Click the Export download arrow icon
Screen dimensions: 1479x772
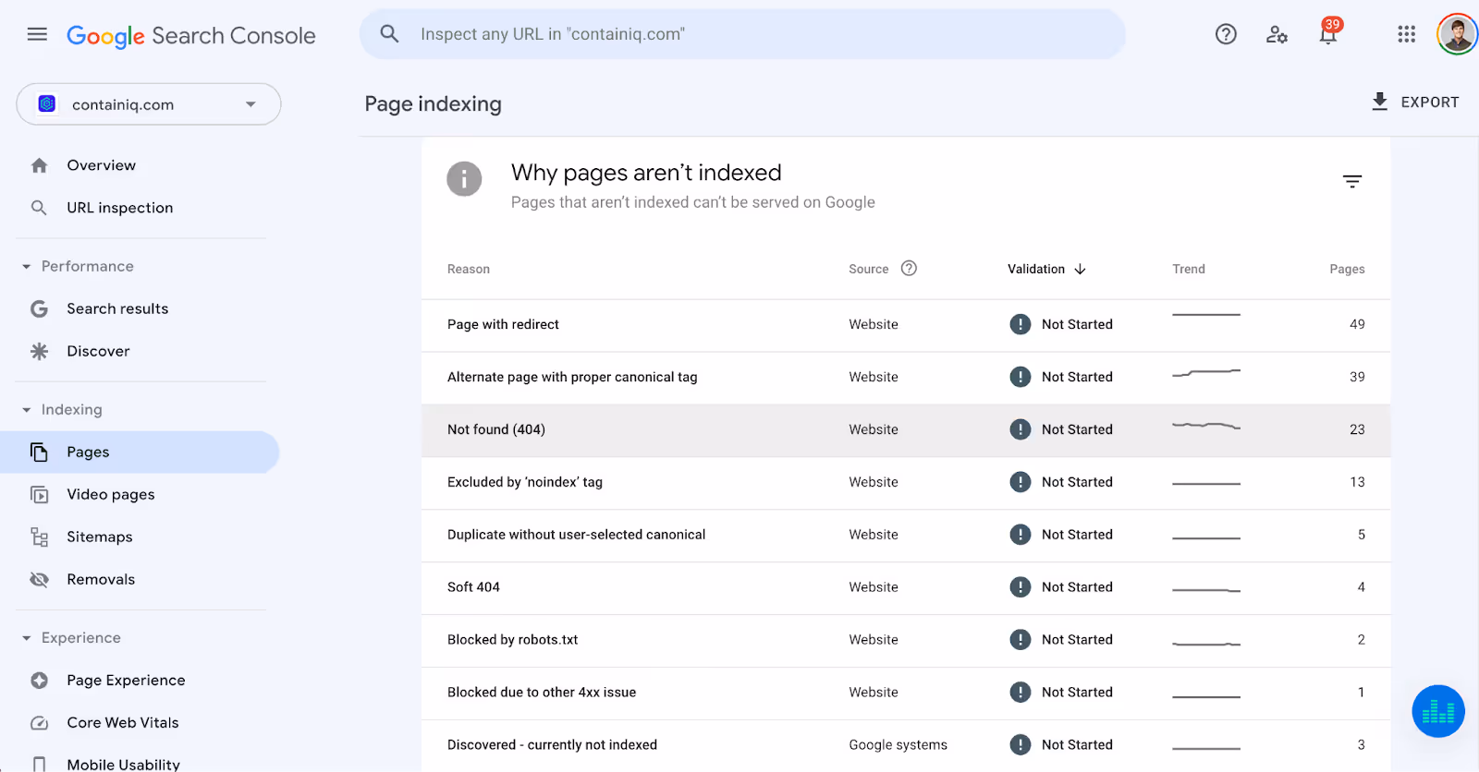coord(1379,102)
